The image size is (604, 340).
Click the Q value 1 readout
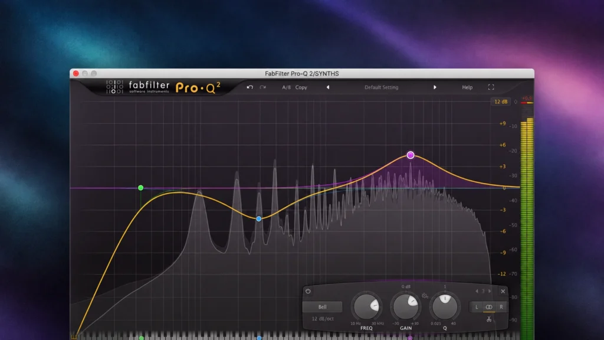(445, 286)
